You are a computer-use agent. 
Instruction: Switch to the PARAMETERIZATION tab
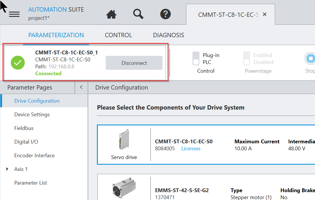(x=56, y=35)
